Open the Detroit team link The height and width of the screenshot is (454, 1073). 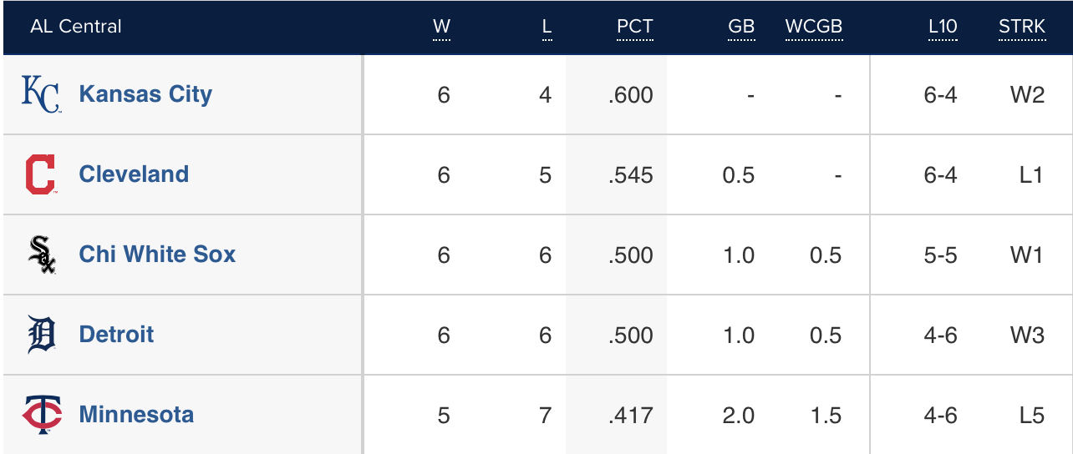pos(116,335)
